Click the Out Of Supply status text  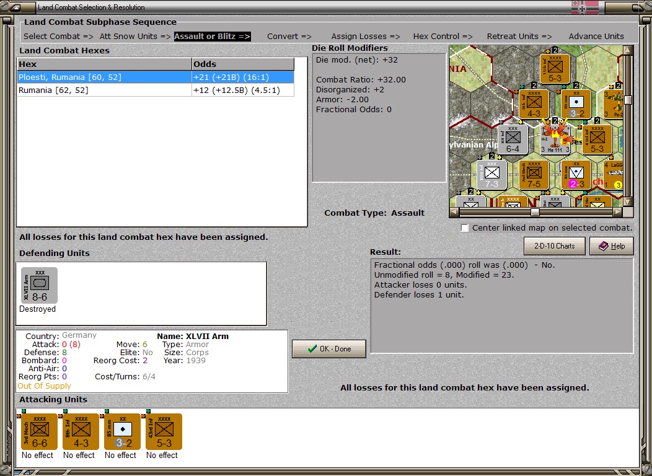tap(44, 386)
